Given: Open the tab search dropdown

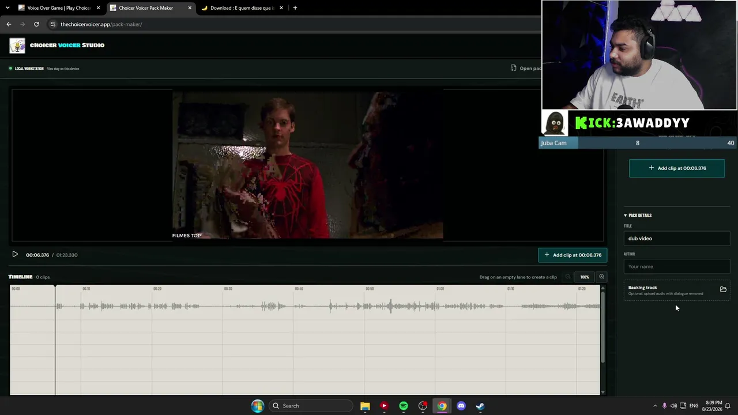Looking at the screenshot, I should 7,8.
